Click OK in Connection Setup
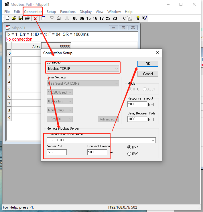The height and width of the screenshot is (212, 203). [x=148, y=64]
